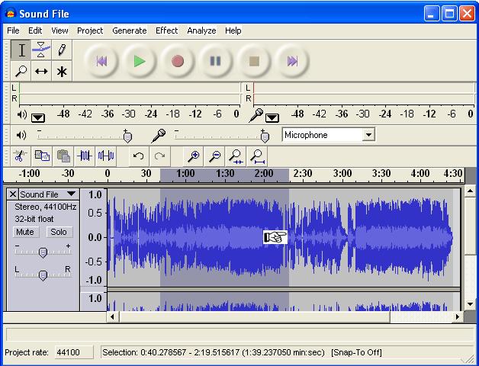The image size is (479, 366).
Task: Select the Multi-tool asterisk mode
Action: pyautogui.click(x=62, y=71)
